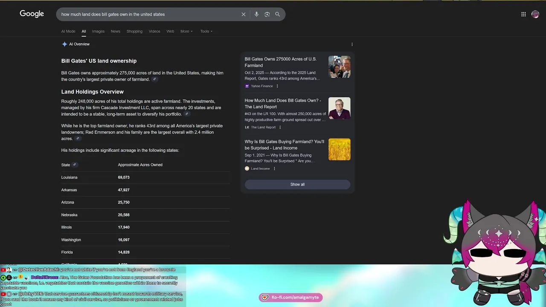
Task: Click the VTuber avatar overlay
Action: pyautogui.click(x=496, y=253)
